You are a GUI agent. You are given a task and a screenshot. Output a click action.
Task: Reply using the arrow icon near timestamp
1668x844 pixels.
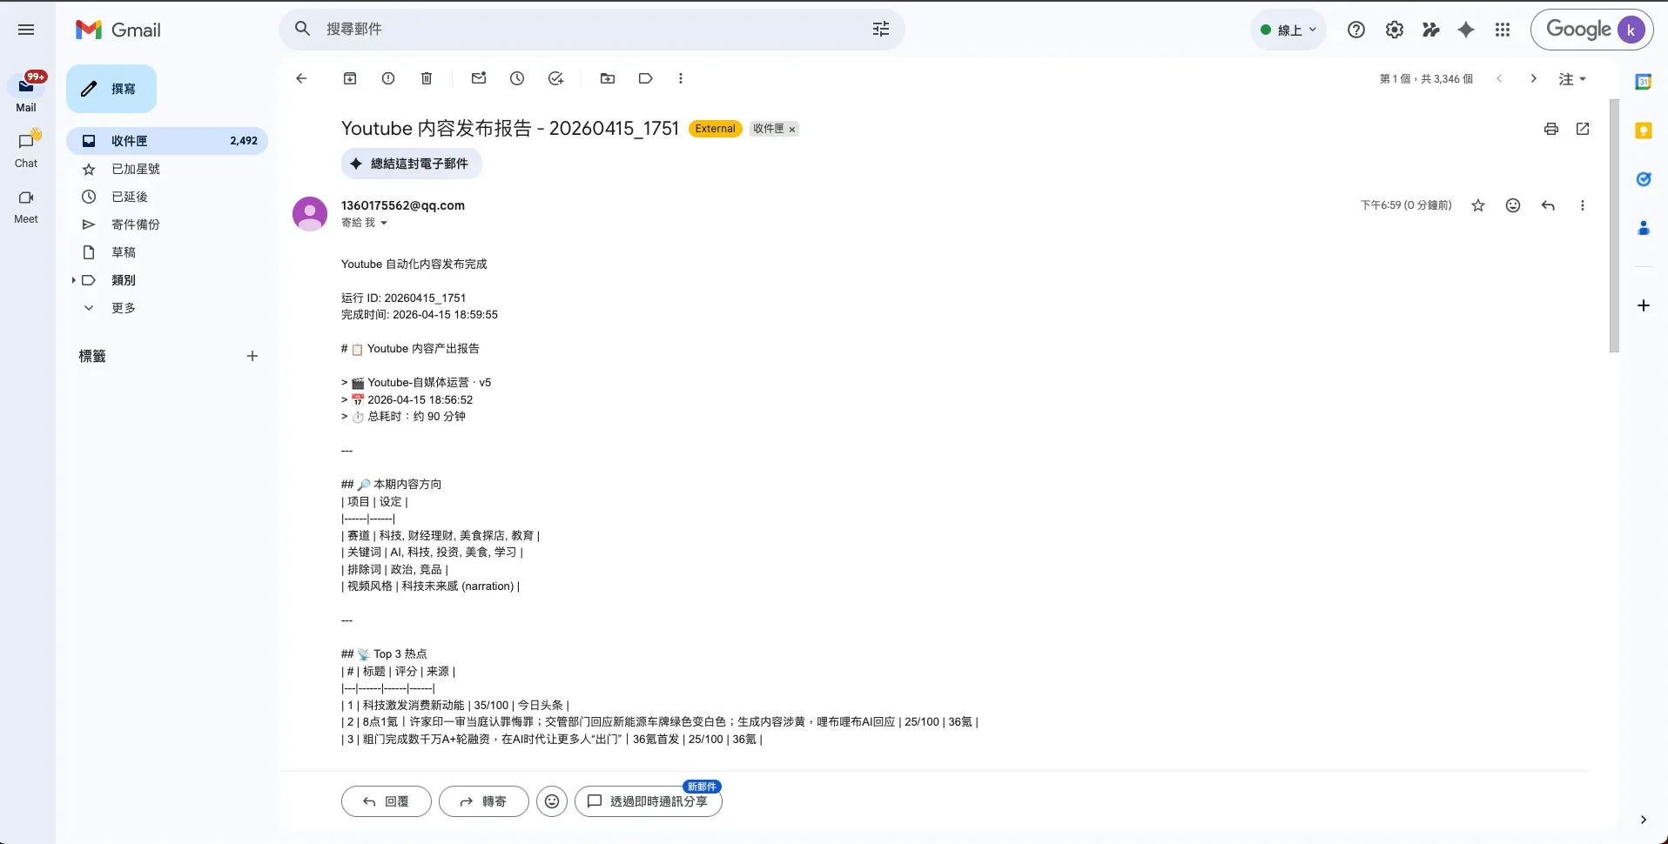[x=1548, y=205]
